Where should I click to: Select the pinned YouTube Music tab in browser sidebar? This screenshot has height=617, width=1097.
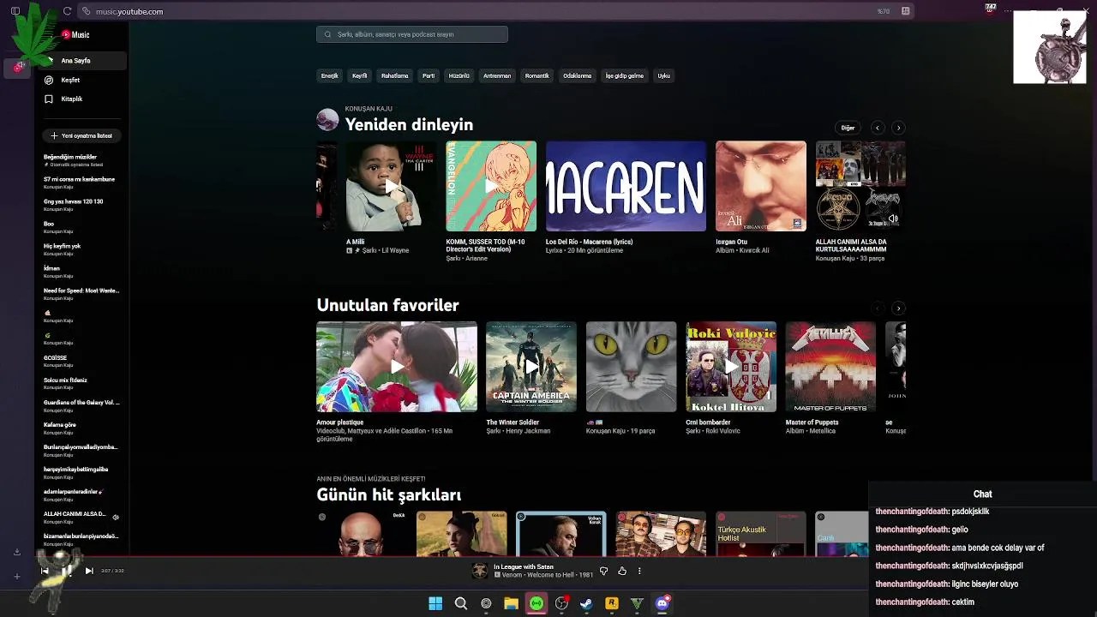pyautogui.click(x=18, y=67)
